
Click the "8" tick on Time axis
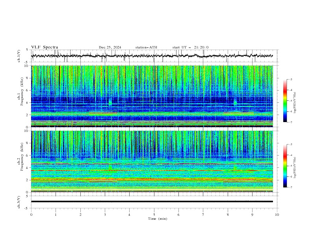coord(228,215)
